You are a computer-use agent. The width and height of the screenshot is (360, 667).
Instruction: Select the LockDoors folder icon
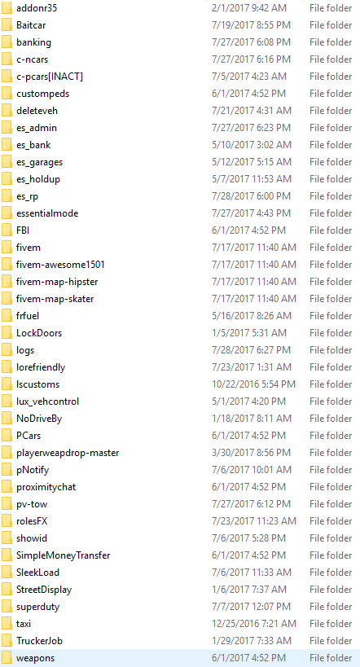pyautogui.click(x=7, y=332)
